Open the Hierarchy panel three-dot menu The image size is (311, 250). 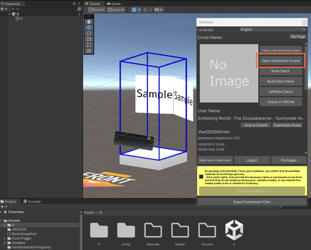click(79, 3)
